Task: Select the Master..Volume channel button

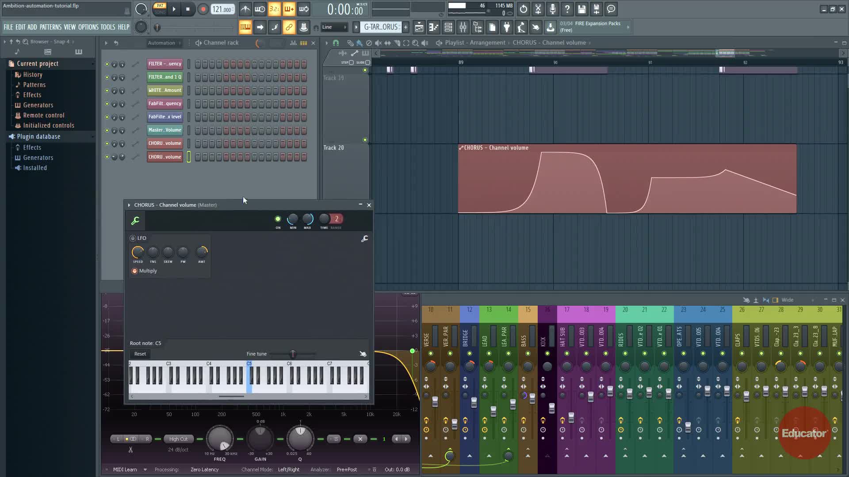Action: tap(164, 130)
